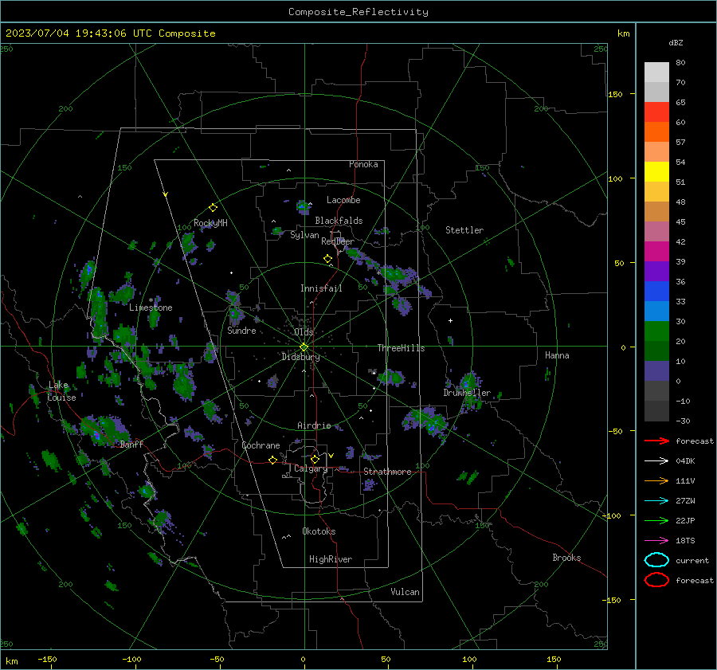Pick the yellow 54 dBZ legend color
Screen dimensions: 717x670
(x=656, y=171)
